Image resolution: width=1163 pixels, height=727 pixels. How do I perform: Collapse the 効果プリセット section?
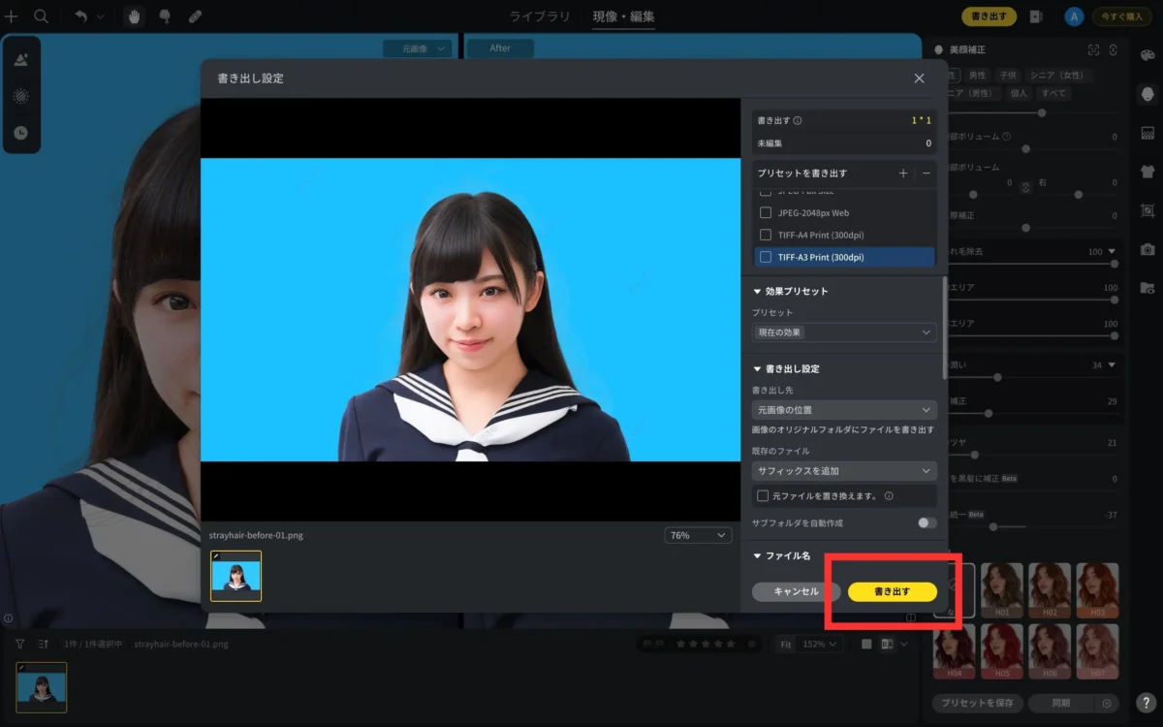tap(758, 291)
